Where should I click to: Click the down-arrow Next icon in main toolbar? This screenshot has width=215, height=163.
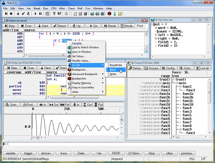18,14
